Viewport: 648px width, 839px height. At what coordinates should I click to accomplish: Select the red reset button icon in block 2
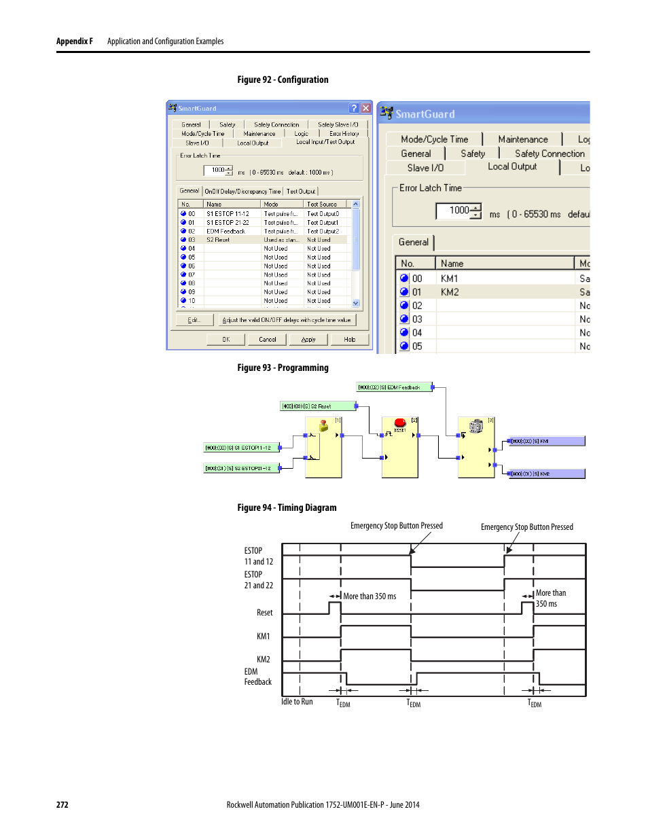[400, 424]
